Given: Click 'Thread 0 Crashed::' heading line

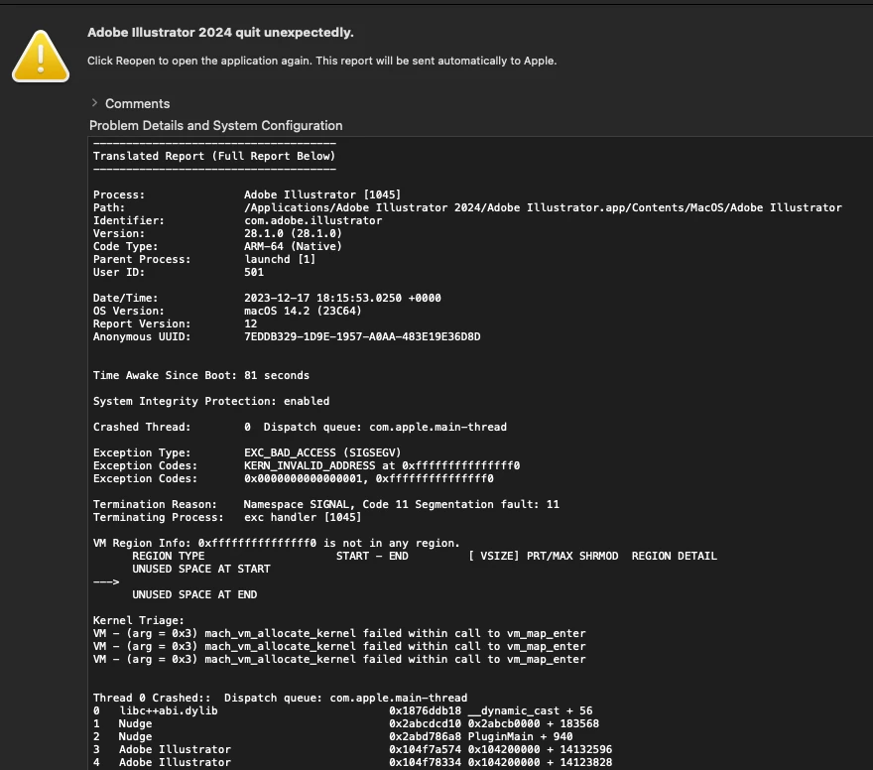Looking at the screenshot, I should click(x=280, y=698).
